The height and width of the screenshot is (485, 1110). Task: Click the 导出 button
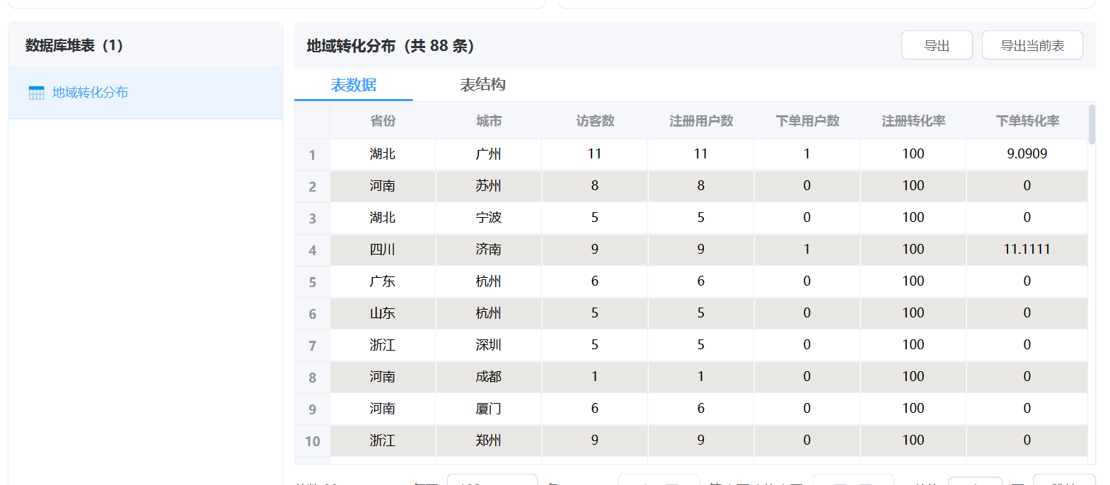(x=936, y=45)
